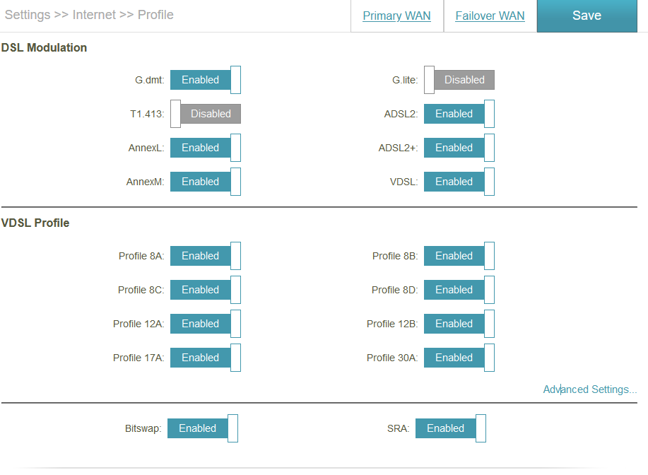Toggle the Bitswap setting
This screenshot has height=475, width=648.
(x=202, y=428)
